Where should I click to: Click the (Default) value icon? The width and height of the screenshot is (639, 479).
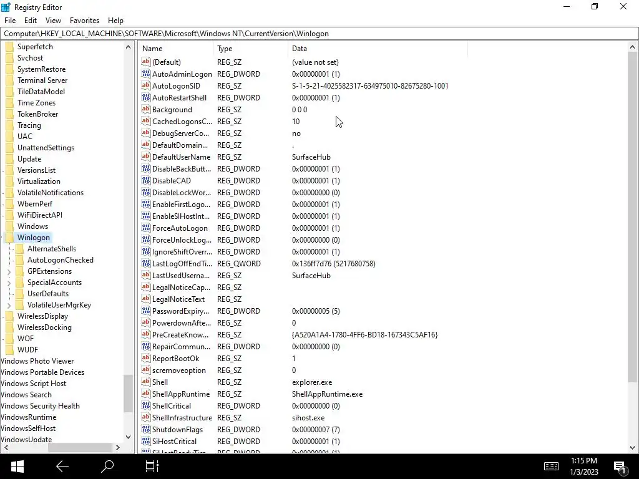click(146, 62)
